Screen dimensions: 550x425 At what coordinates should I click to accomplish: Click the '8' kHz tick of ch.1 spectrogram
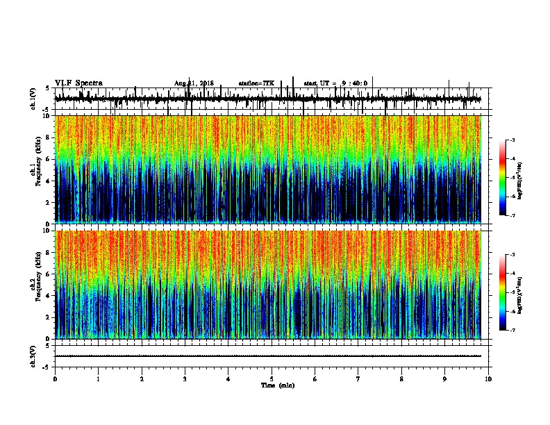point(49,137)
